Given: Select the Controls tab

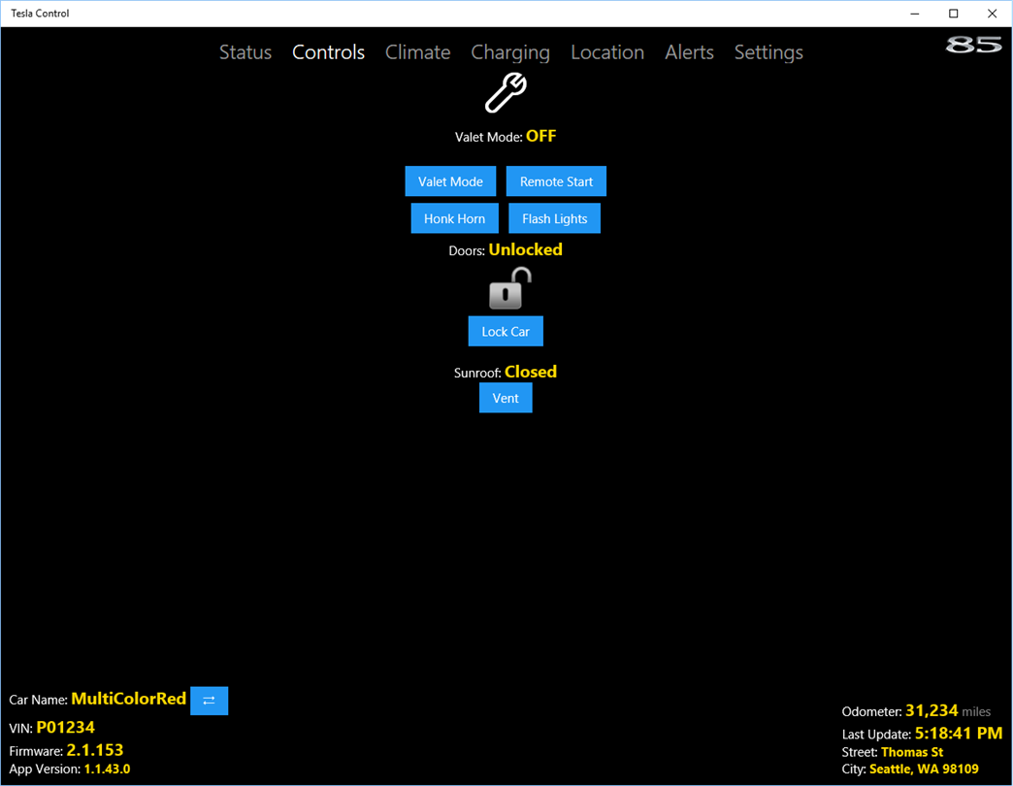Looking at the screenshot, I should 328,52.
